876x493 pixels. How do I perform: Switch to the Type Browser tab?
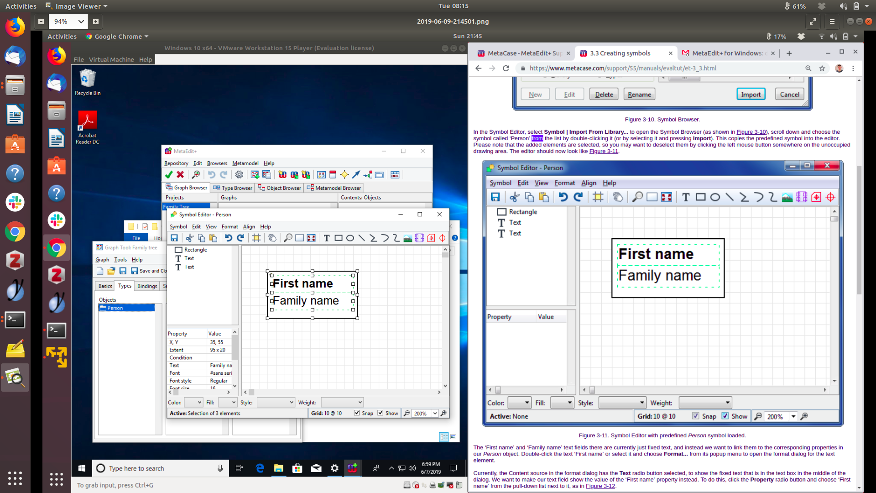(x=233, y=188)
